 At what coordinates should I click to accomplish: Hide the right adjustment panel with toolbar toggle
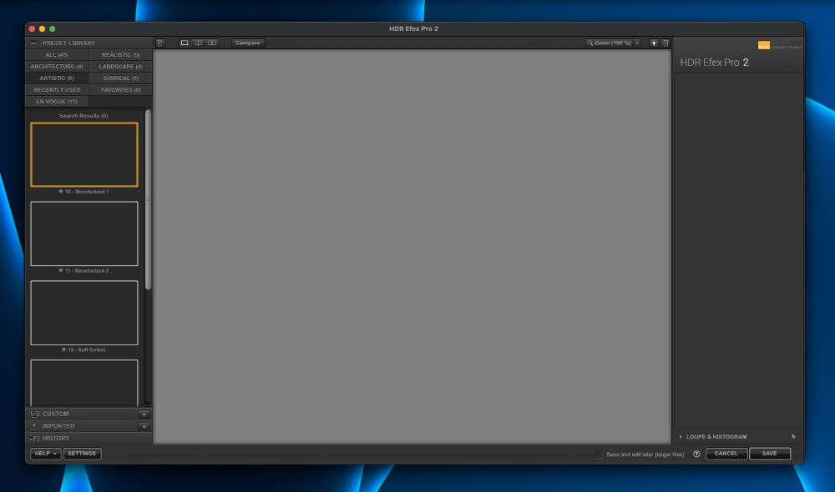(x=665, y=43)
